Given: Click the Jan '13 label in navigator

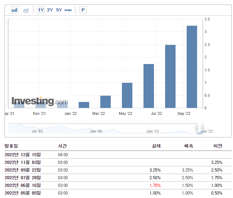Looking at the screenshot, I should pyautogui.click(x=153, y=131).
